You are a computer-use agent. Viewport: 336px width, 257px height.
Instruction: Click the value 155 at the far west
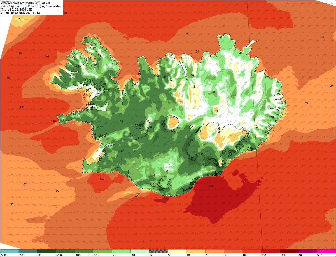click(7, 78)
